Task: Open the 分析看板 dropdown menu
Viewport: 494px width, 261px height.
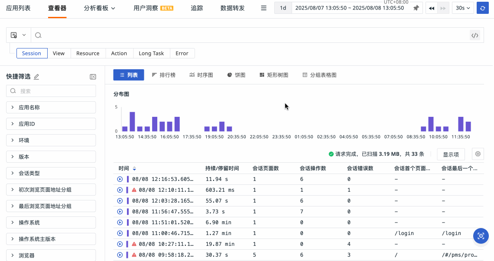Action: pos(100,8)
